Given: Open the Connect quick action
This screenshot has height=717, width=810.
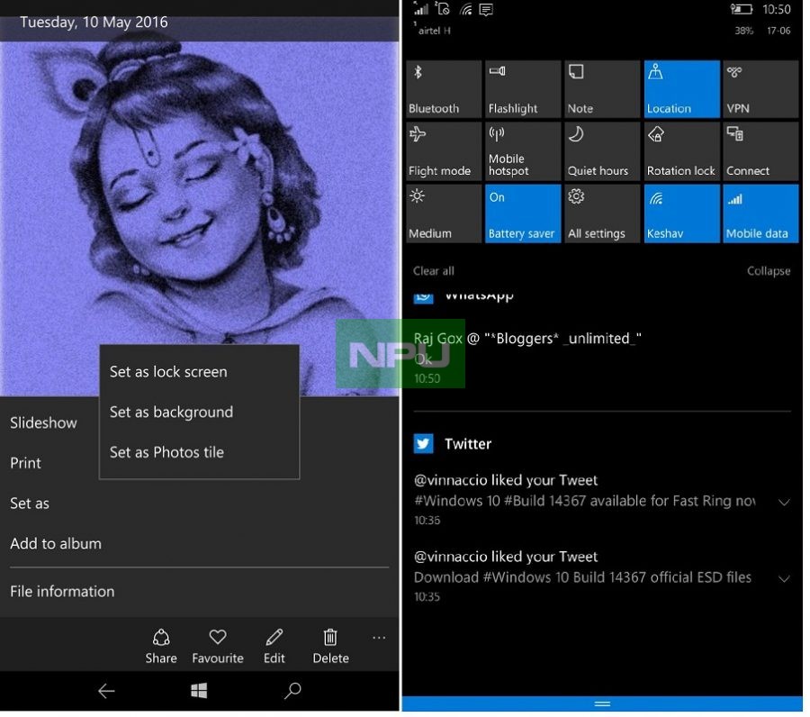Looking at the screenshot, I should (760, 151).
